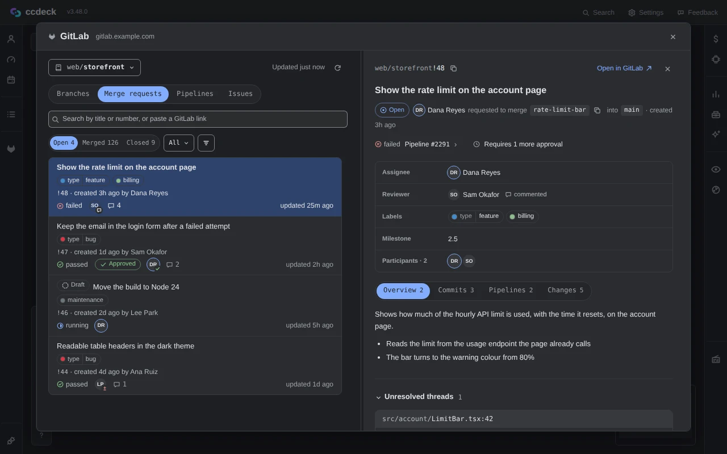The width and height of the screenshot is (727, 454).
Task: Select 'Keep the email in the login form' request
Action: [x=195, y=246]
